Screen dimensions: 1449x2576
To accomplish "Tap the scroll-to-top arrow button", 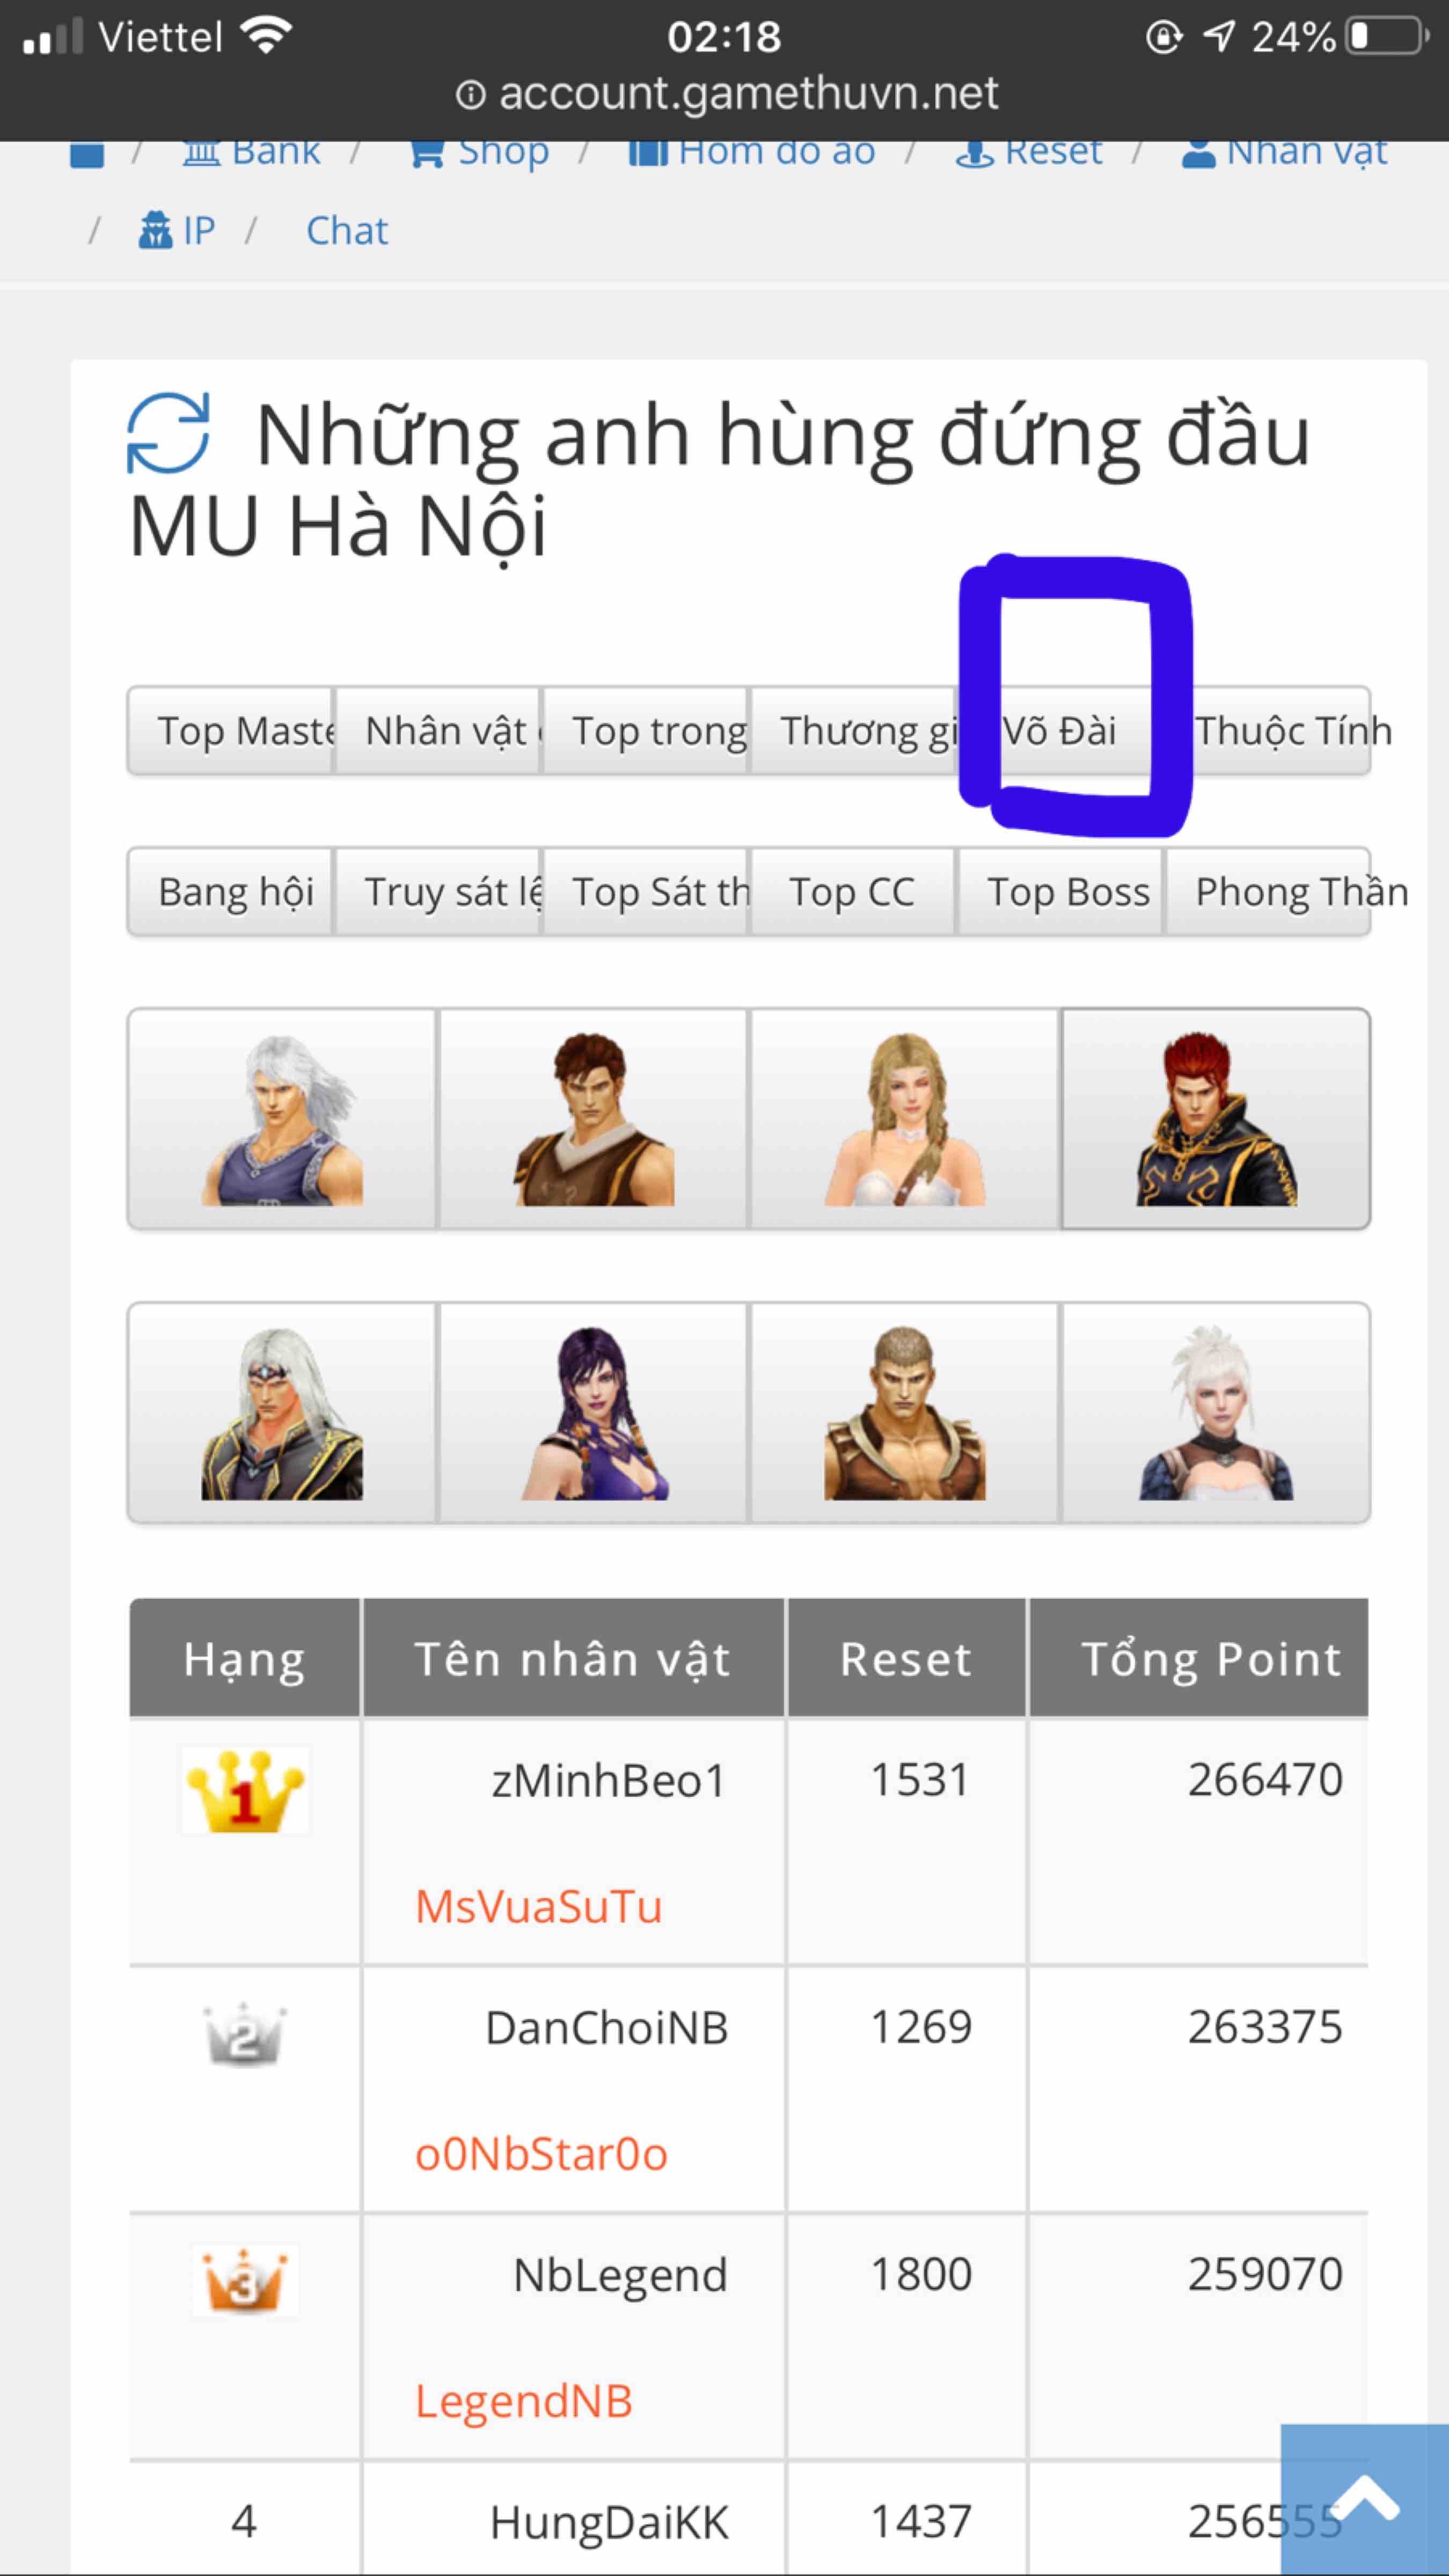I will click(x=1364, y=2499).
